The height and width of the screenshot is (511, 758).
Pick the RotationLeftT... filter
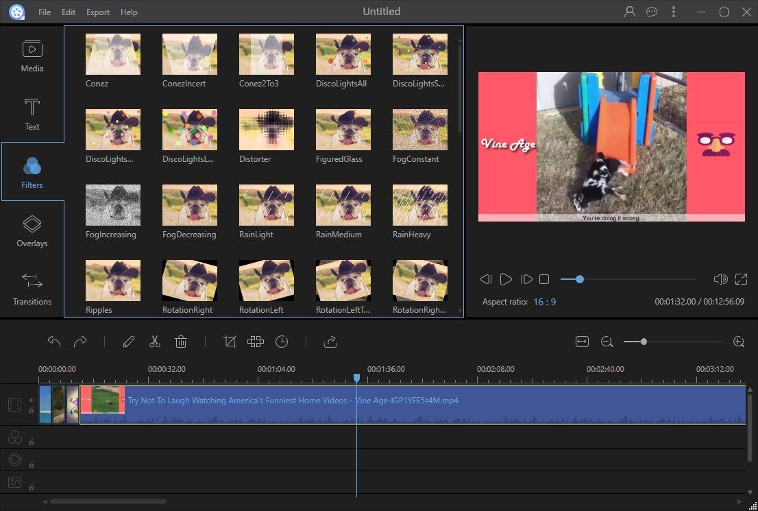point(343,280)
